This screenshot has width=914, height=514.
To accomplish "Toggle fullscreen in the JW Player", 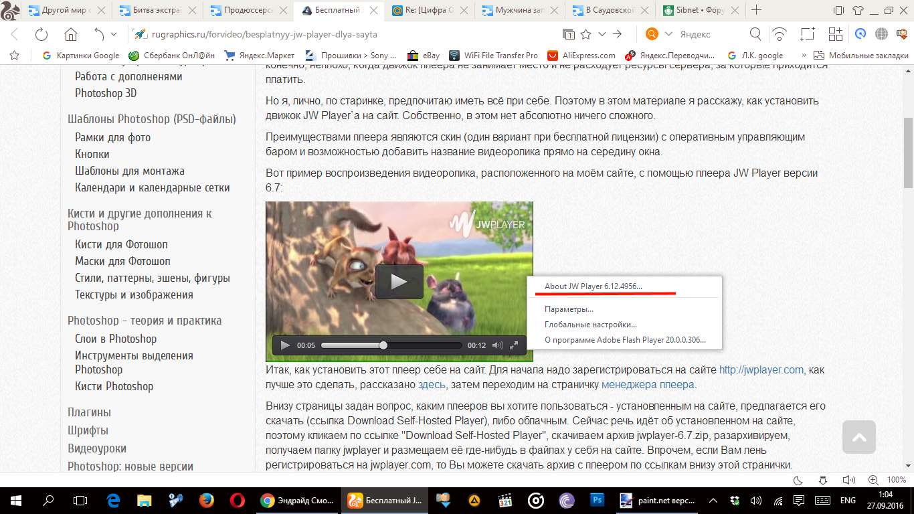I will click(514, 345).
